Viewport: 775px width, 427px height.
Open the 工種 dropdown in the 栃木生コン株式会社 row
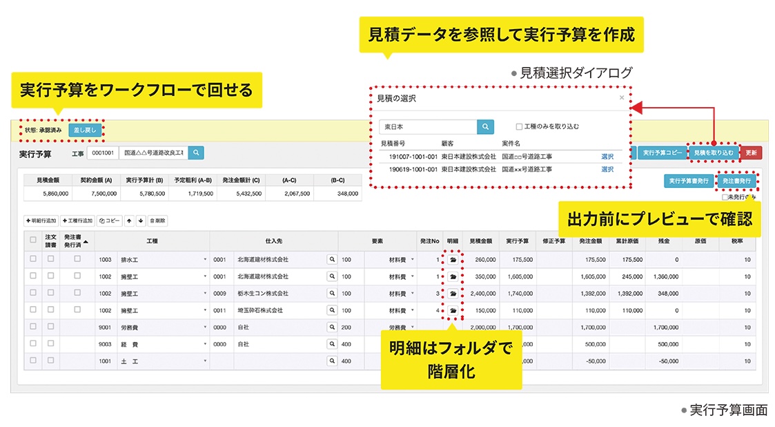205,294
